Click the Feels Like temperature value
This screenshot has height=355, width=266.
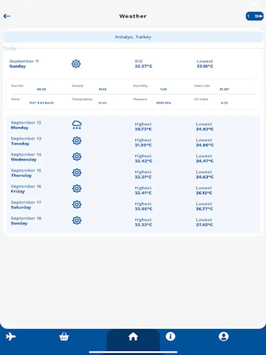point(224,89)
